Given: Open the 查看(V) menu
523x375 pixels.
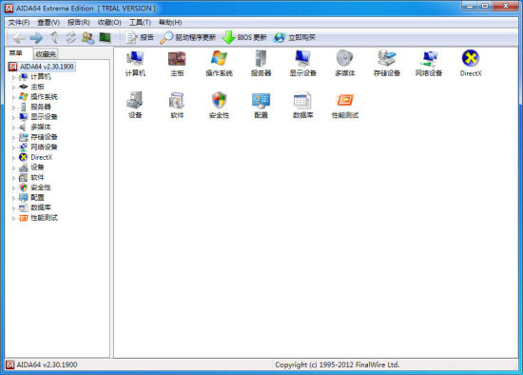Looking at the screenshot, I should 48,23.
